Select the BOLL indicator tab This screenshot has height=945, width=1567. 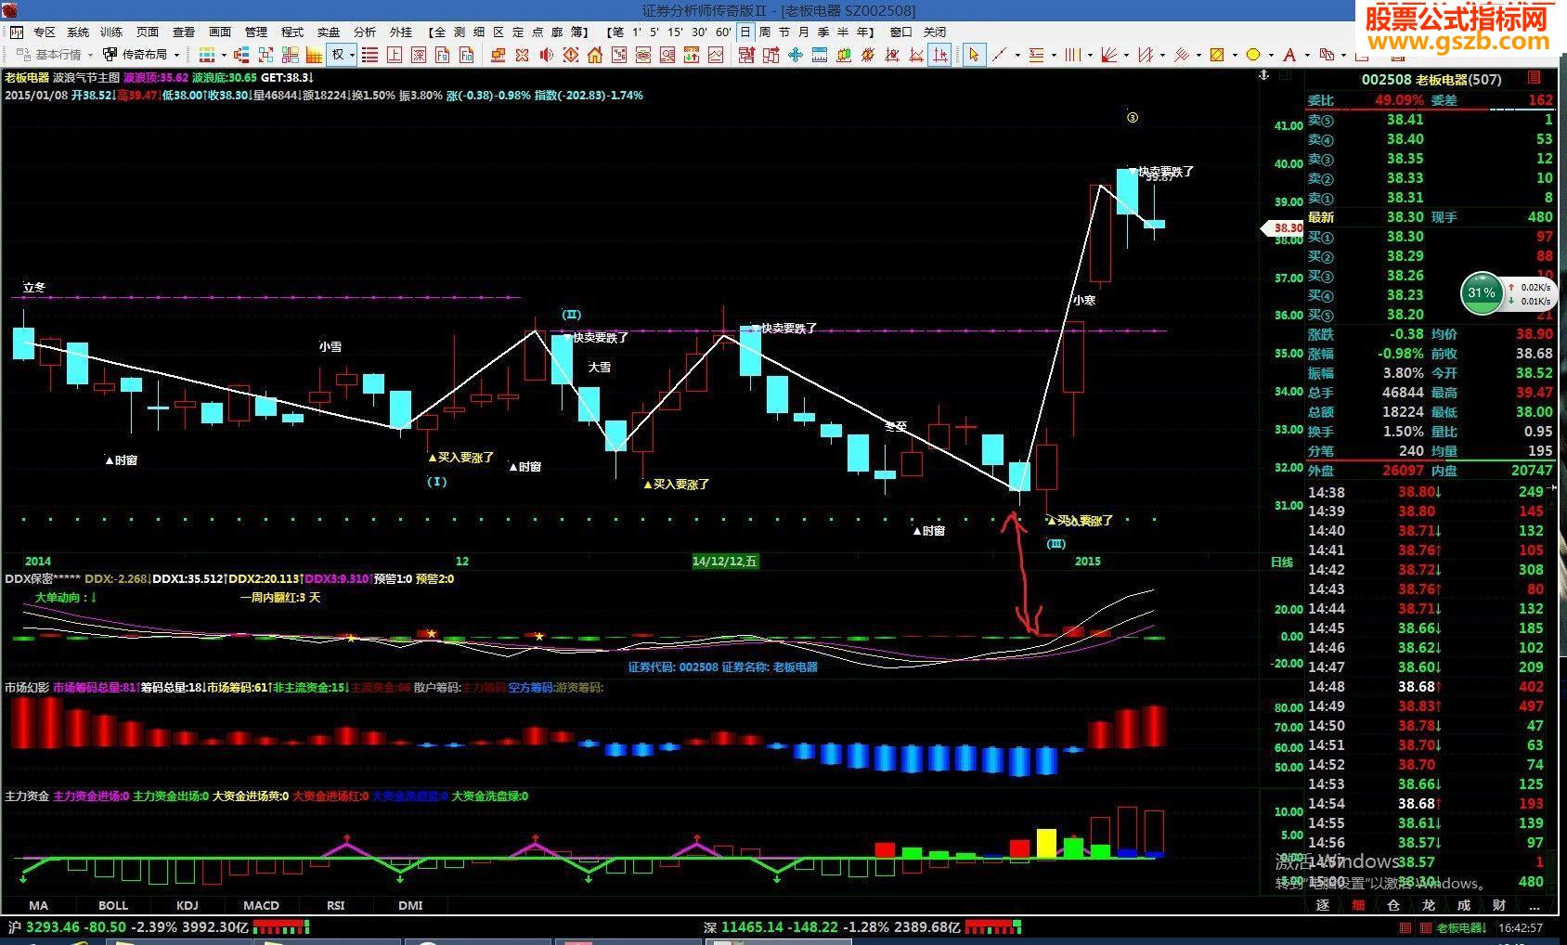[113, 905]
